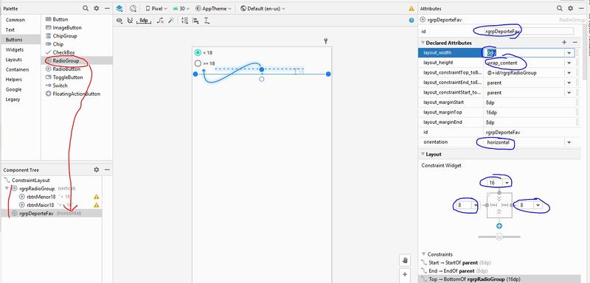Open the Palette search
Screen dimensions: 590x283
86,8
